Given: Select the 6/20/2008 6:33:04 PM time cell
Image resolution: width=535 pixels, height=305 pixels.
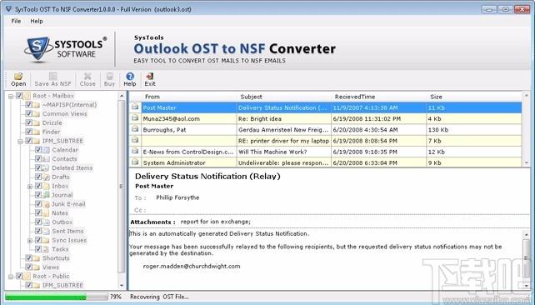Looking at the screenshot, I should tap(378, 162).
